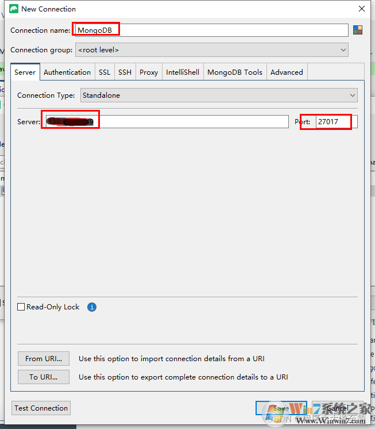Image resolution: width=375 pixels, height=429 pixels.
Task: Select the SSH tab
Action: (x=125, y=72)
